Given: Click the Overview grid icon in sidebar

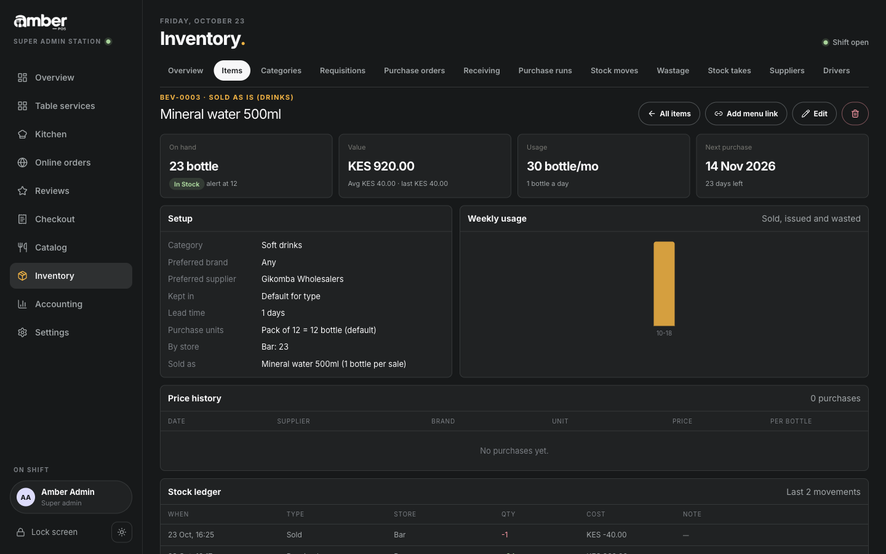Looking at the screenshot, I should 22,78.
